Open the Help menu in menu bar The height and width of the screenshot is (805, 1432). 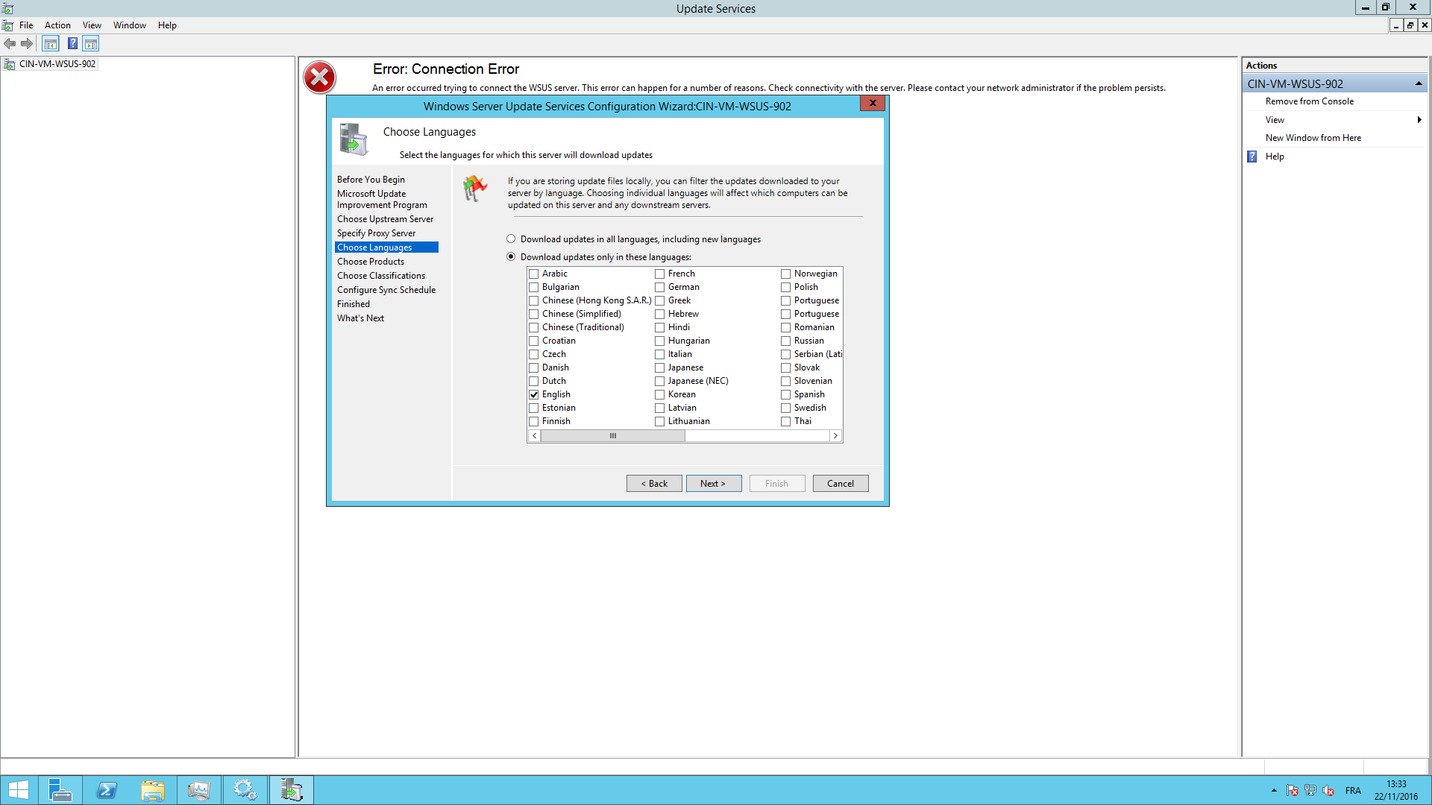pyautogui.click(x=167, y=25)
